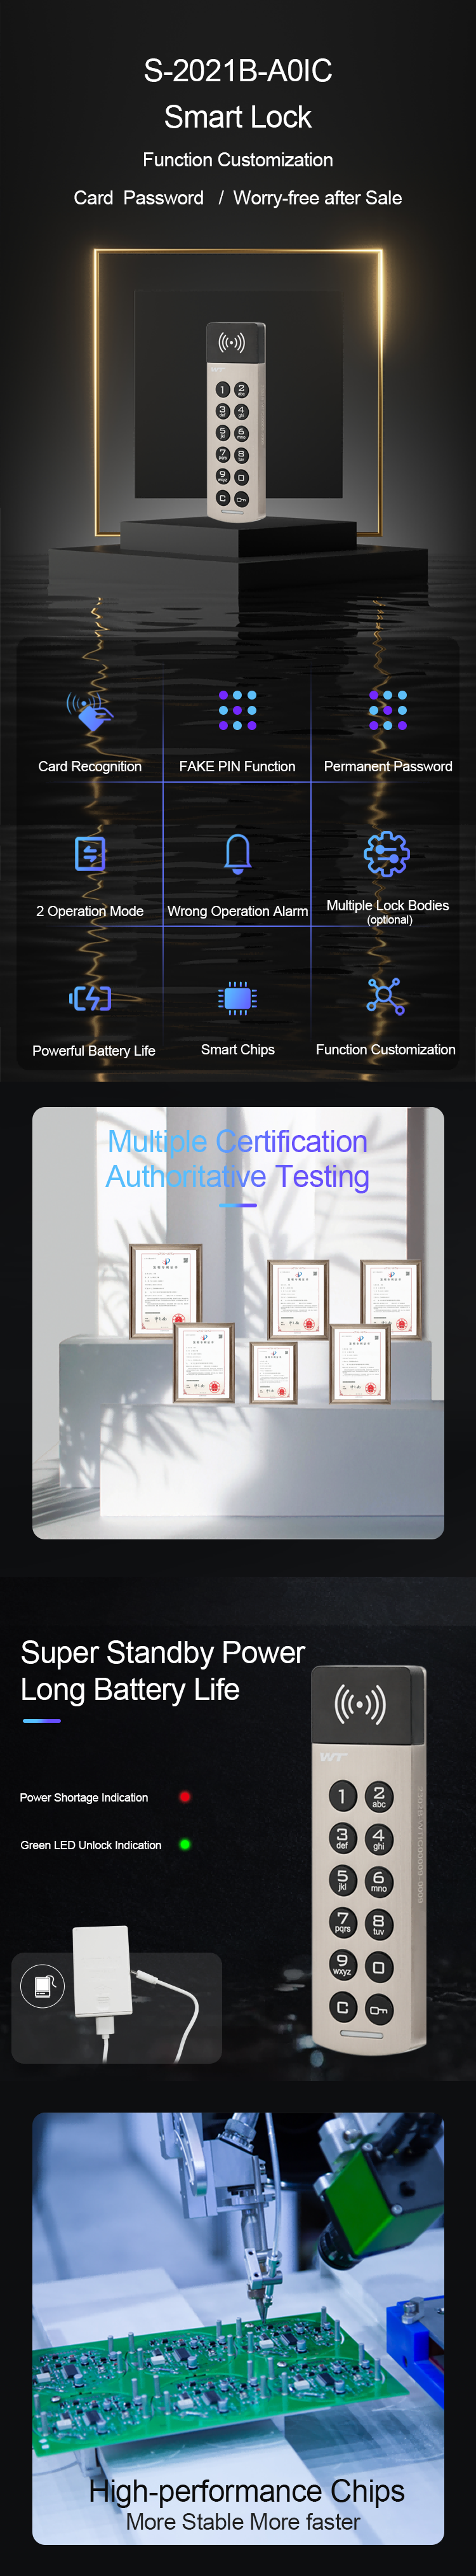This screenshot has height=2576, width=476.
Task: Tap the card reader symbol on large lock
Action: pyautogui.click(x=359, y=1704)
